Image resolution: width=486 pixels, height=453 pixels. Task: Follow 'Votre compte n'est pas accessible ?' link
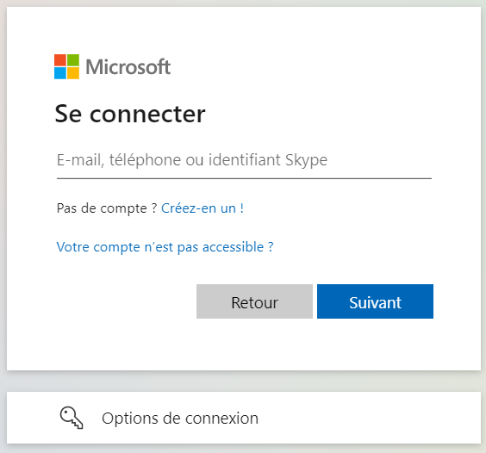coord(165,247)
